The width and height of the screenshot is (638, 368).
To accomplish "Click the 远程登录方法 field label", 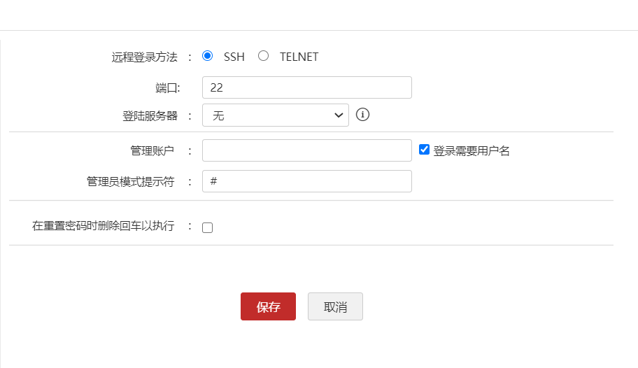I will point(145,57).
